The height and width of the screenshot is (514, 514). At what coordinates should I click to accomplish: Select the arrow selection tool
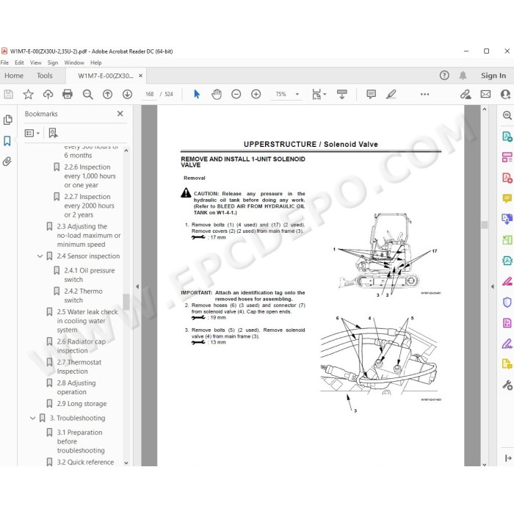coord(197,95)
